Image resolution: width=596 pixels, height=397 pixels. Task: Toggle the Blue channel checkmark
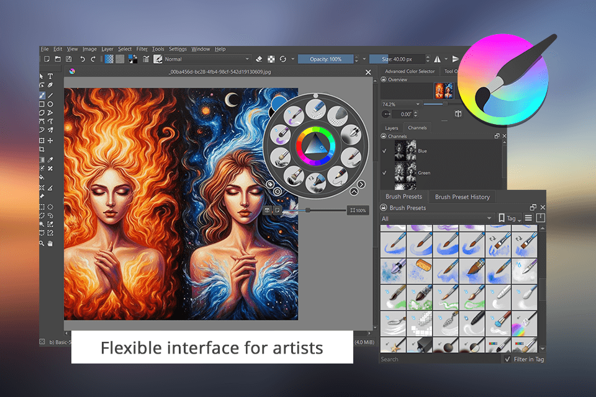384,151
